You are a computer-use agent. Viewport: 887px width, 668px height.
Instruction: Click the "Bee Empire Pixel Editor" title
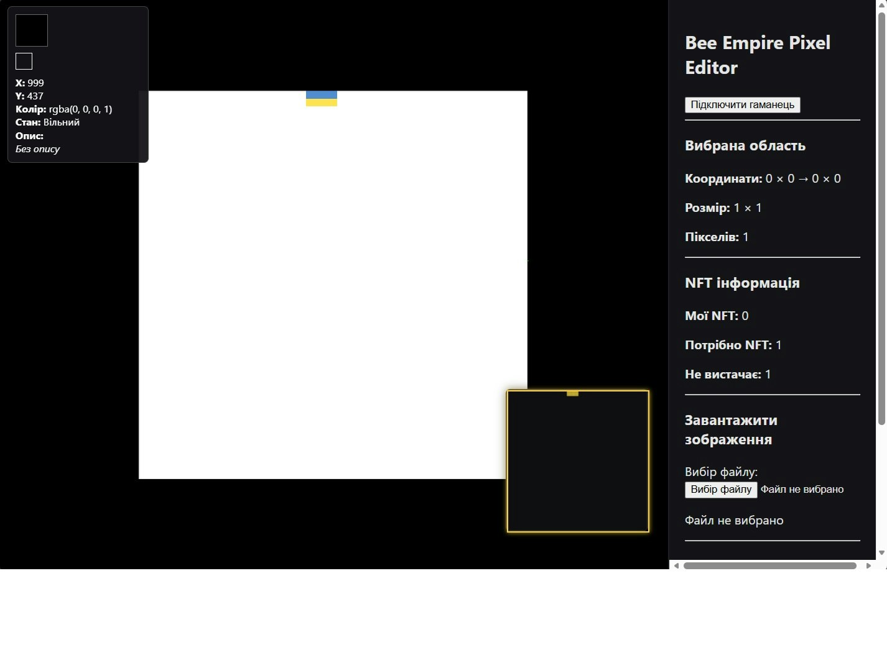coord(758,55)
